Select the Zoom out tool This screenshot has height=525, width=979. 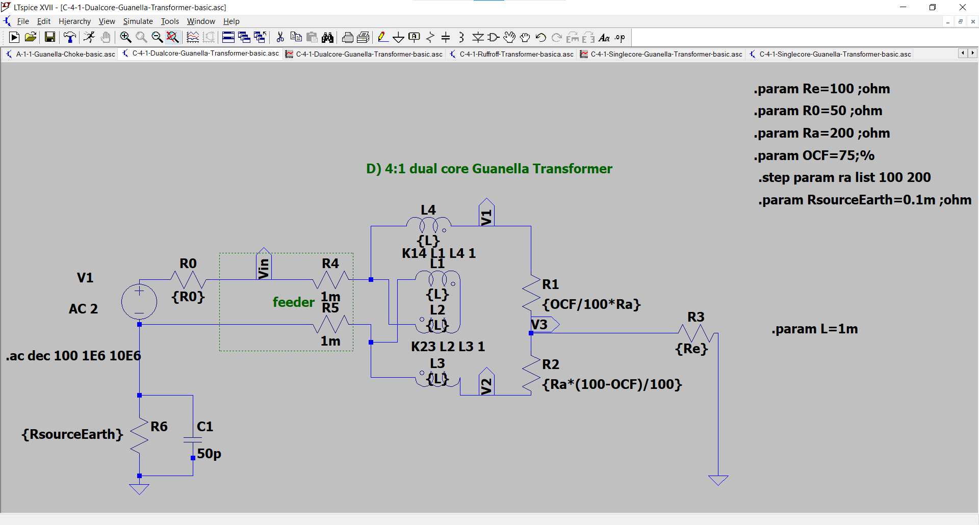(x=157, y=37)
